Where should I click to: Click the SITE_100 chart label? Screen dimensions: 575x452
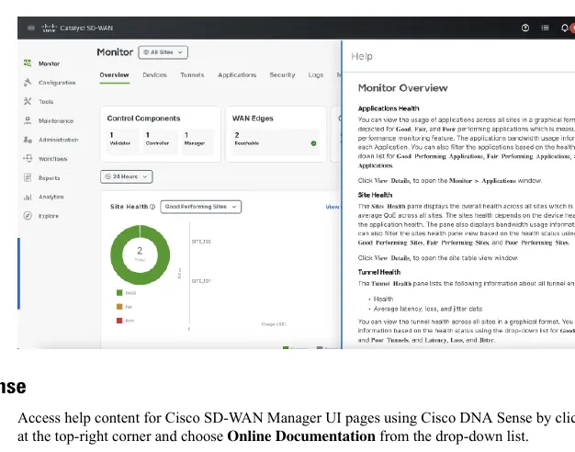coord(201,242)
